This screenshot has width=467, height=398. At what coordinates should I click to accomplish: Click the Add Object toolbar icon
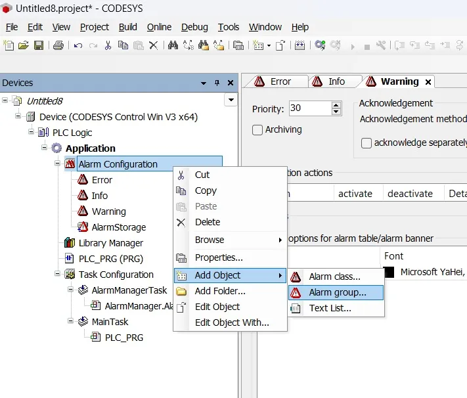(x=258, y=45)
